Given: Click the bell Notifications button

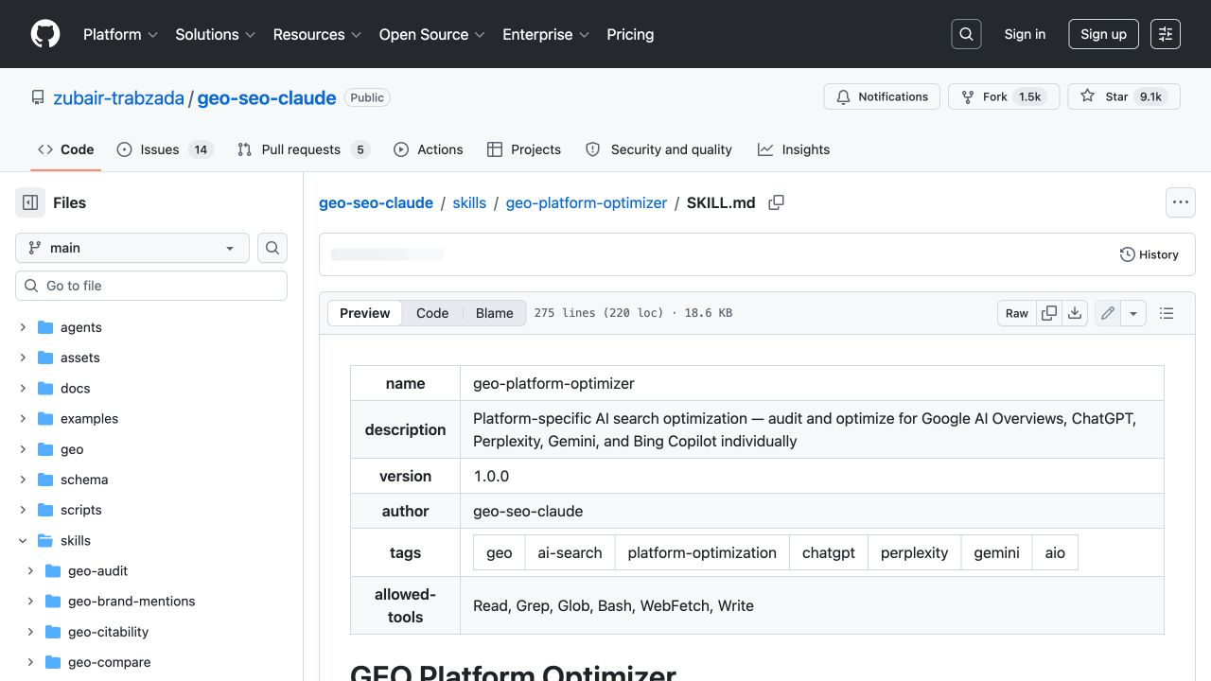Looking at the screenshot, I should coord(882,96).
